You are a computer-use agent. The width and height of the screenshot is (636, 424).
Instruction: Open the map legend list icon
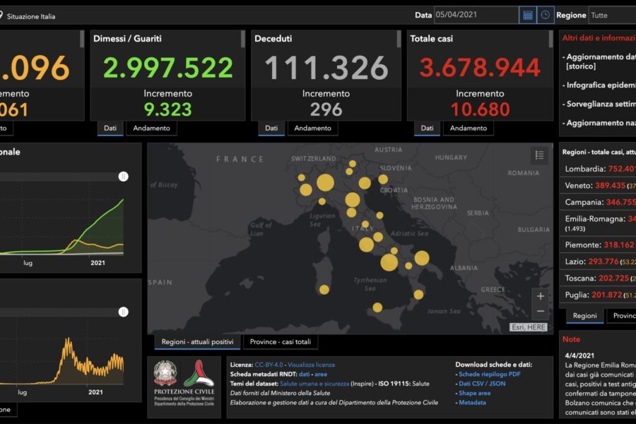539,155
